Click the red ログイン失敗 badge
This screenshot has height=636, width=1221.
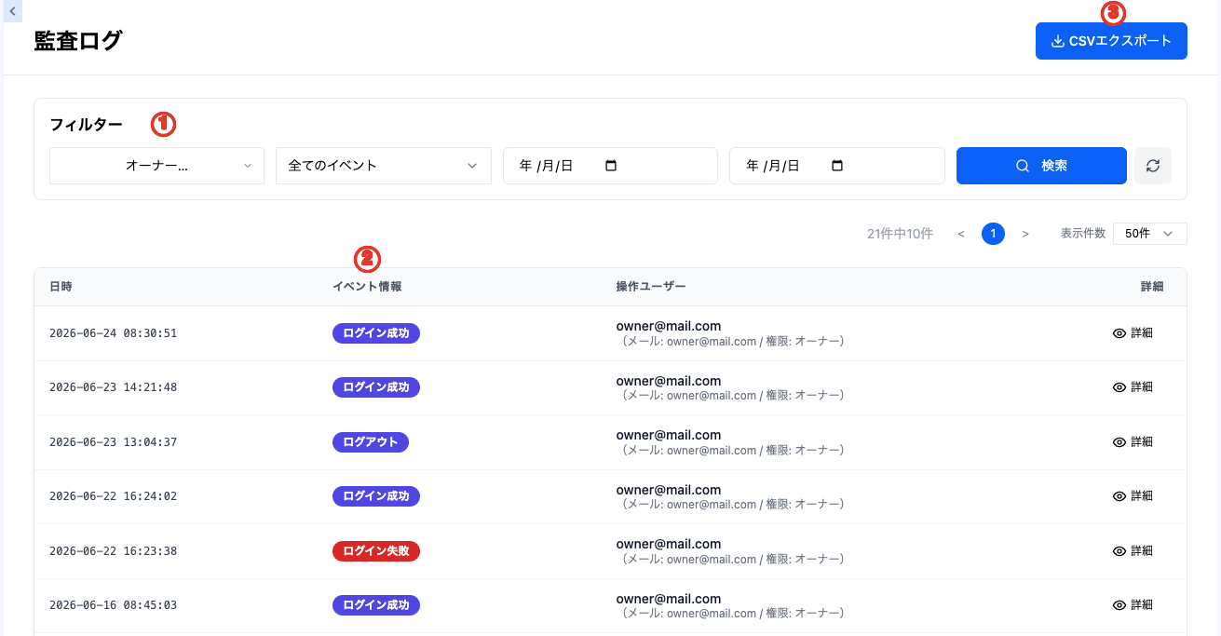[x=376, y=551]
